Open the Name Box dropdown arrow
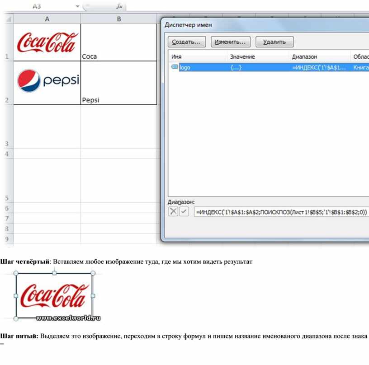 77,6
